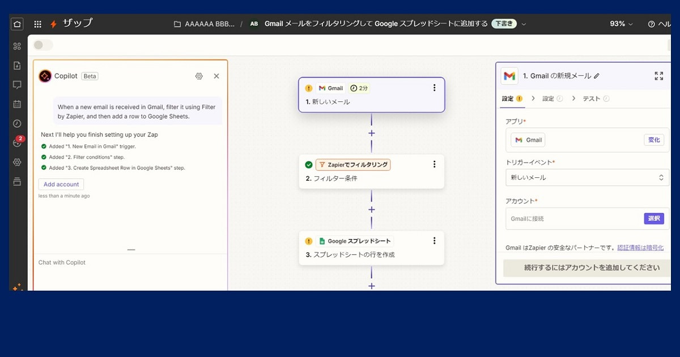Close the Copilot panel
Image resolution: width=680 pixels, height=357 pixels.
tap(216, 76)
